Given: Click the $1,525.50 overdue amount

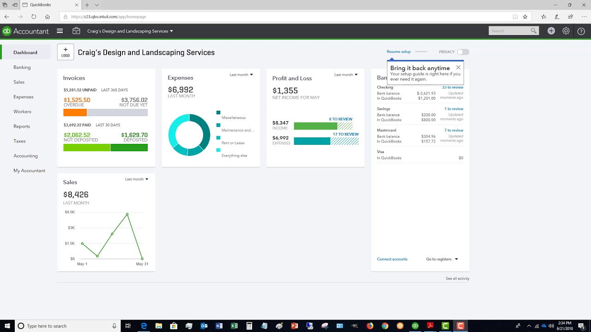Looking at the screenshot, I should [x=77, y=100].
